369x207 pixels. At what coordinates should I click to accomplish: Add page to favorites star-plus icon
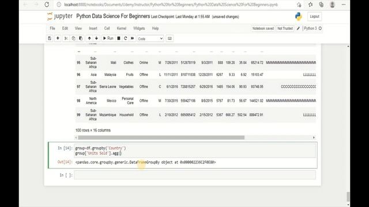[299, 5]
